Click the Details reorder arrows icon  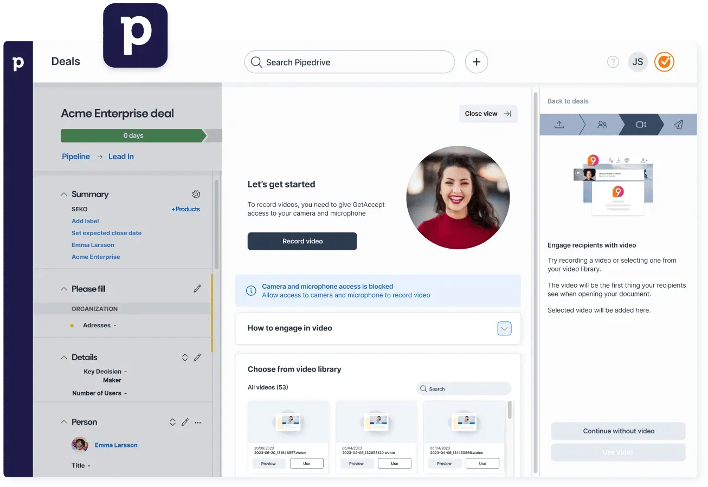coord(185,358)
